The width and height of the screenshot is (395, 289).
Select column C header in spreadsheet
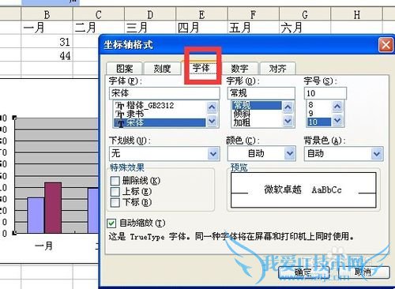[x=99, y=14]
